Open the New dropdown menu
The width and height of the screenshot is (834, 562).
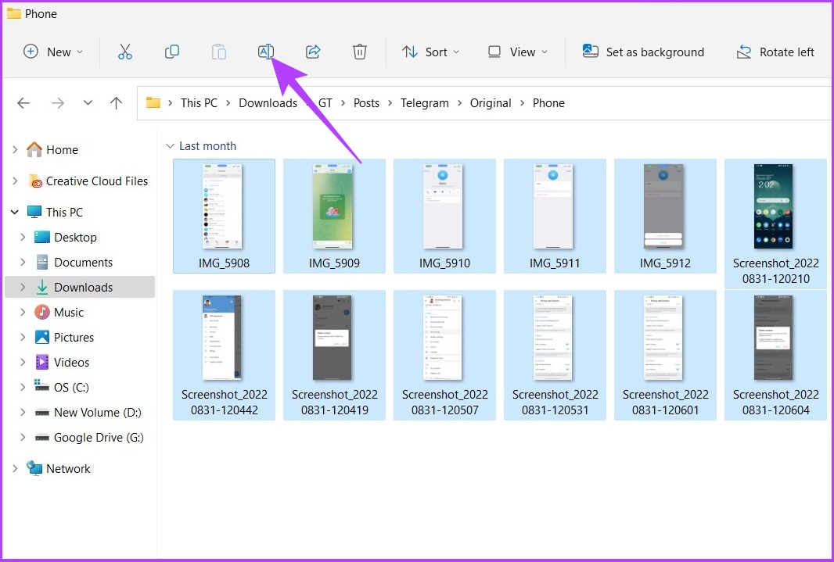point(53,52)
